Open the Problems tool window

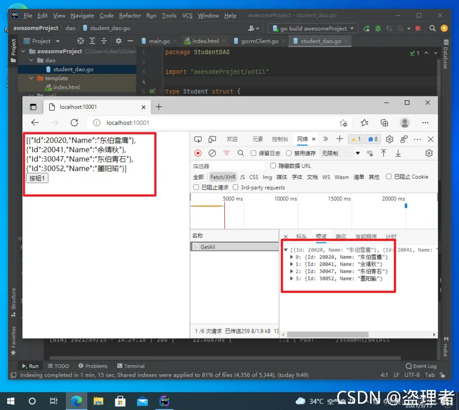(93, 366)
